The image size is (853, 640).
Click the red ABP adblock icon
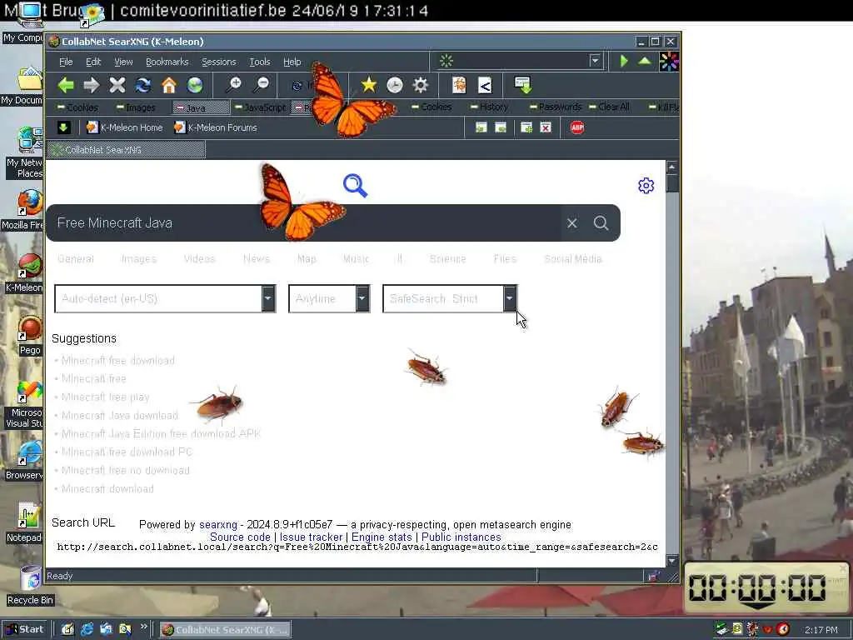point(577,127)
